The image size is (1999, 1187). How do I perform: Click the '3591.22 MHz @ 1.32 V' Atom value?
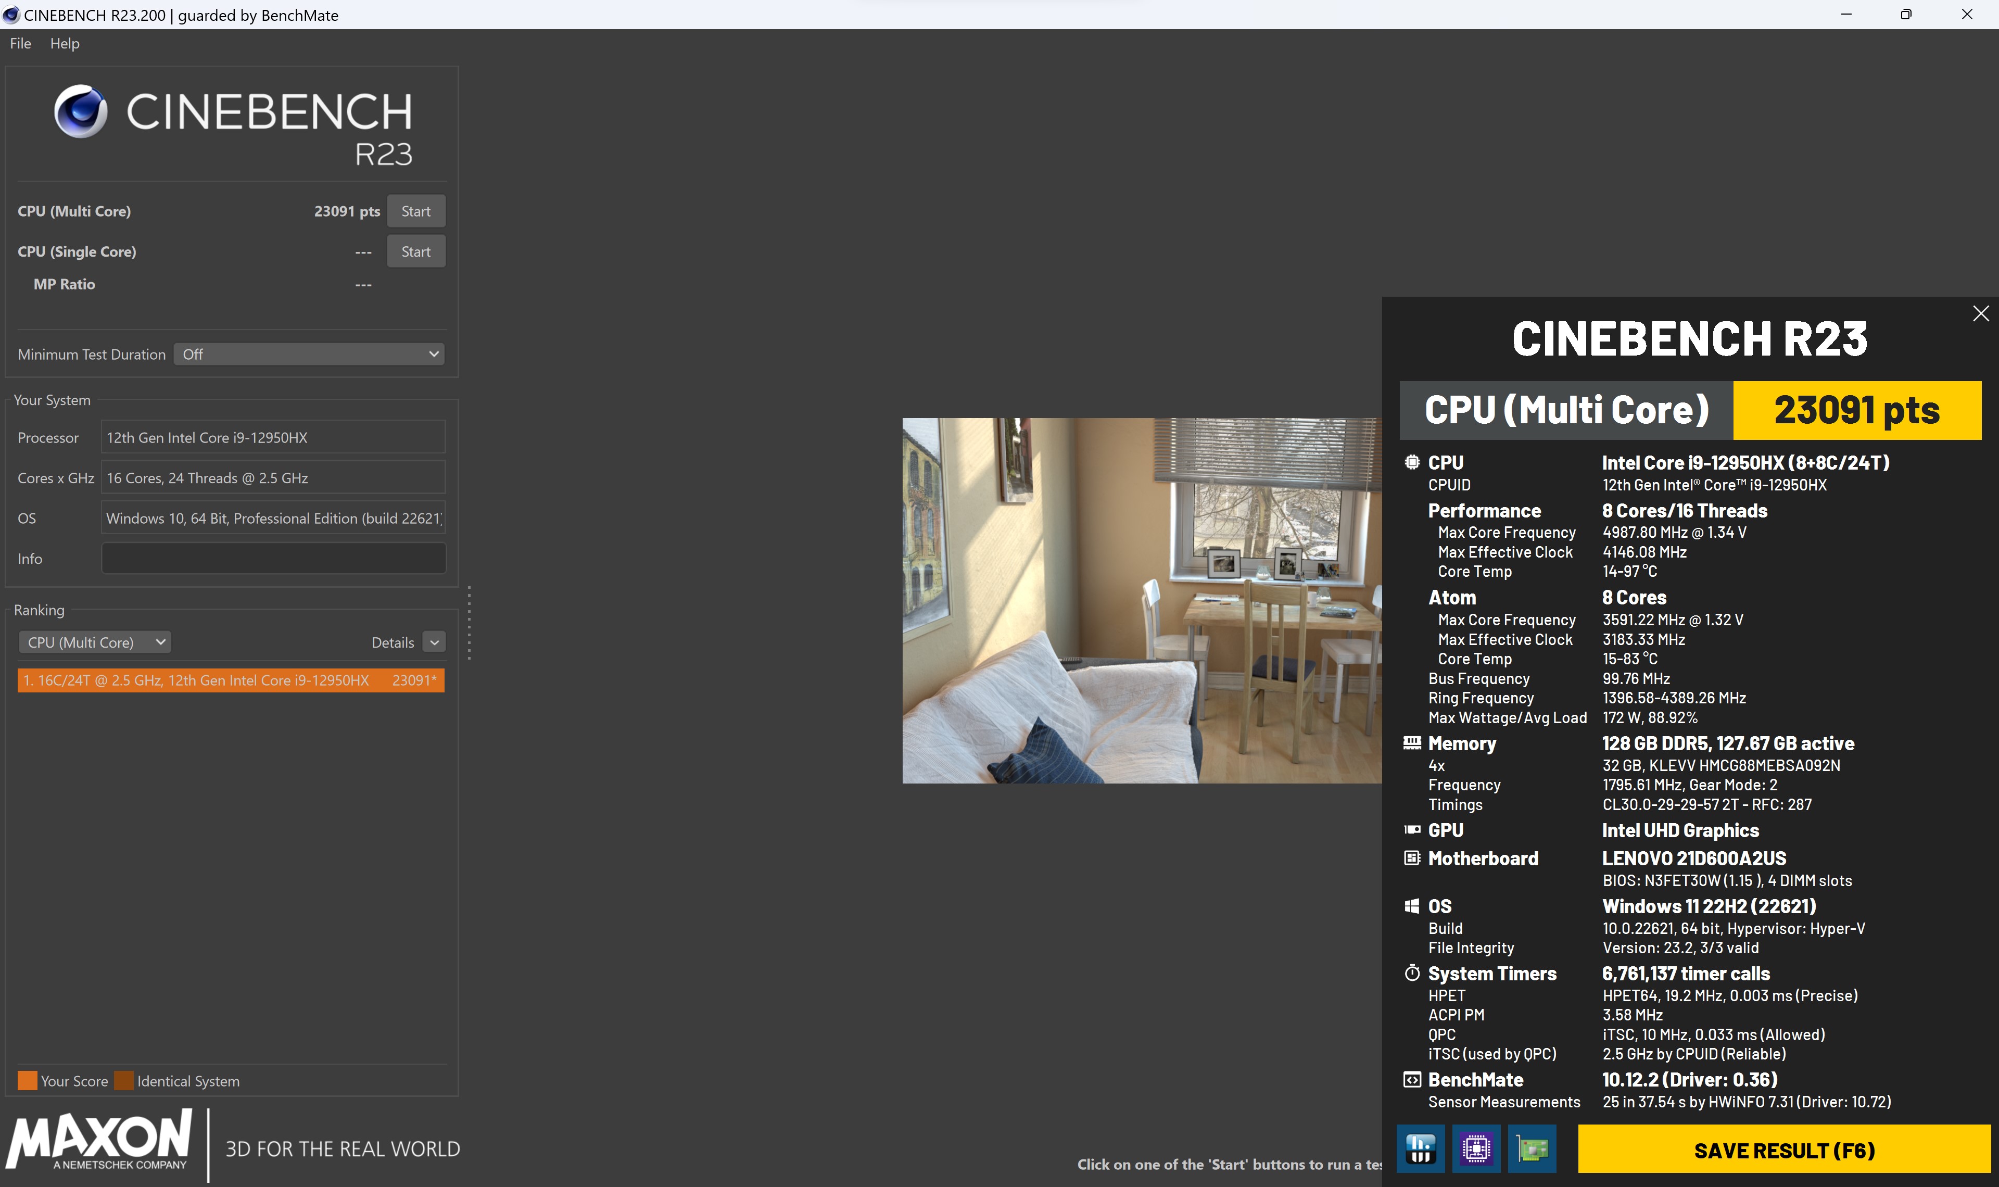pos(1673,620)
